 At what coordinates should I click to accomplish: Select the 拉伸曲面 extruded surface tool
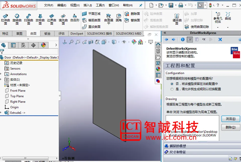[x=5, y=19]
